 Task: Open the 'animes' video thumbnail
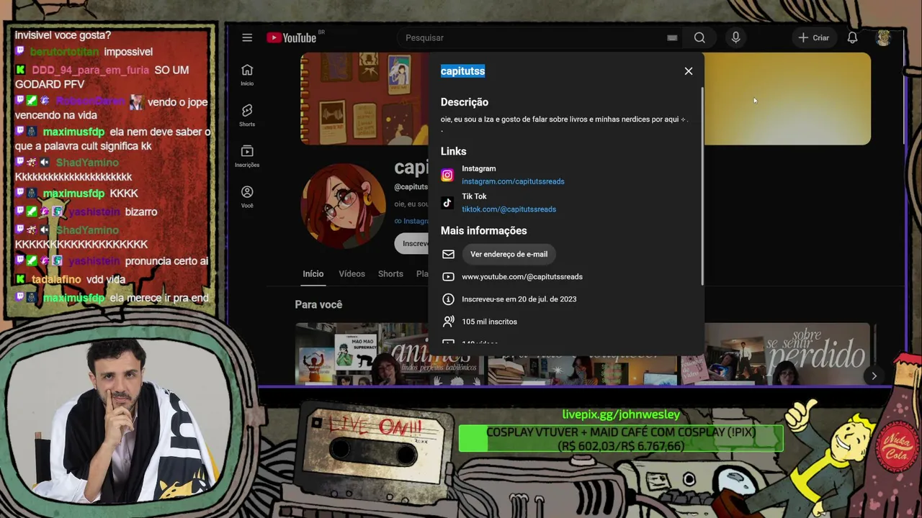(389, 354)
